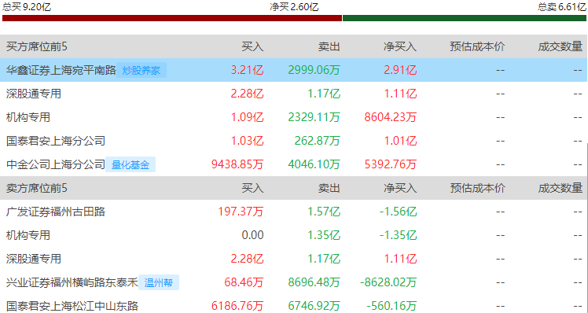Click the 炒股养家 tag badge
Image resolution: width=588 pixels, height=313 pixels.
(141, 70)
